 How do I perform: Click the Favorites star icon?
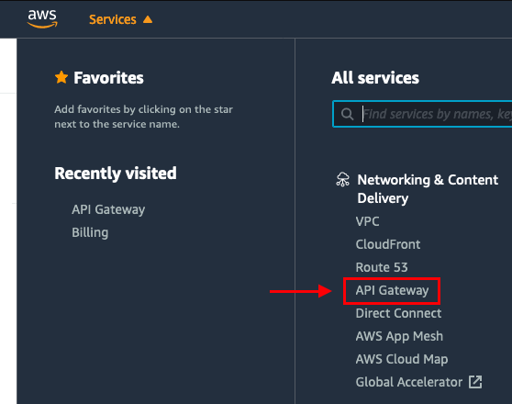click(x=61, y=77)
